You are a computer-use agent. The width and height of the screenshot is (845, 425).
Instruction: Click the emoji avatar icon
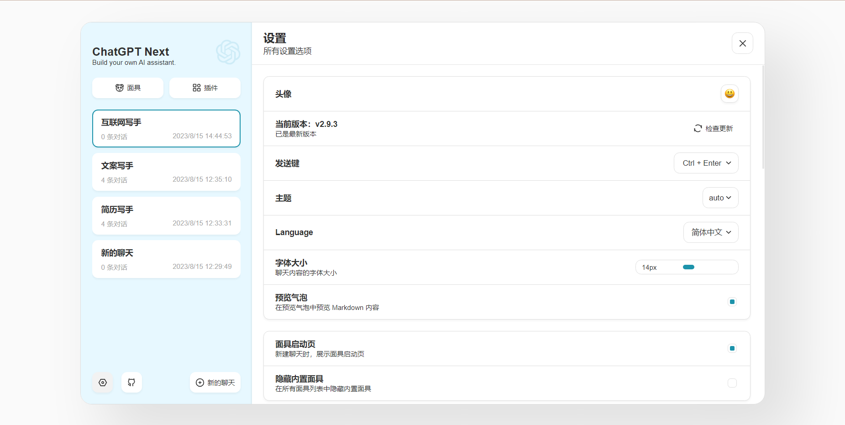[x=730, y=94]
